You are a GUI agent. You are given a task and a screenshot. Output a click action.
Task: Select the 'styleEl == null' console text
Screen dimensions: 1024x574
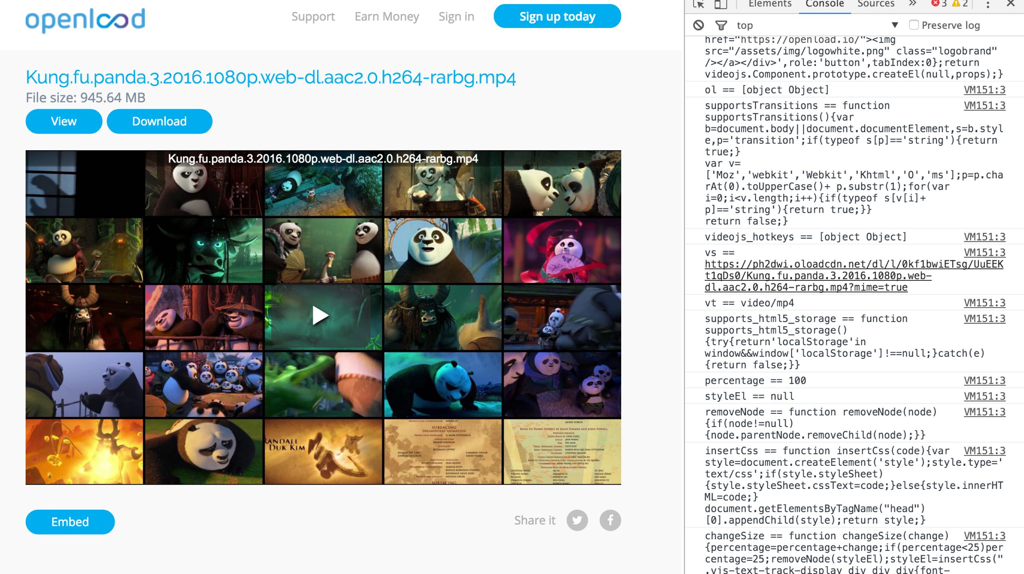tap(749, 396)
